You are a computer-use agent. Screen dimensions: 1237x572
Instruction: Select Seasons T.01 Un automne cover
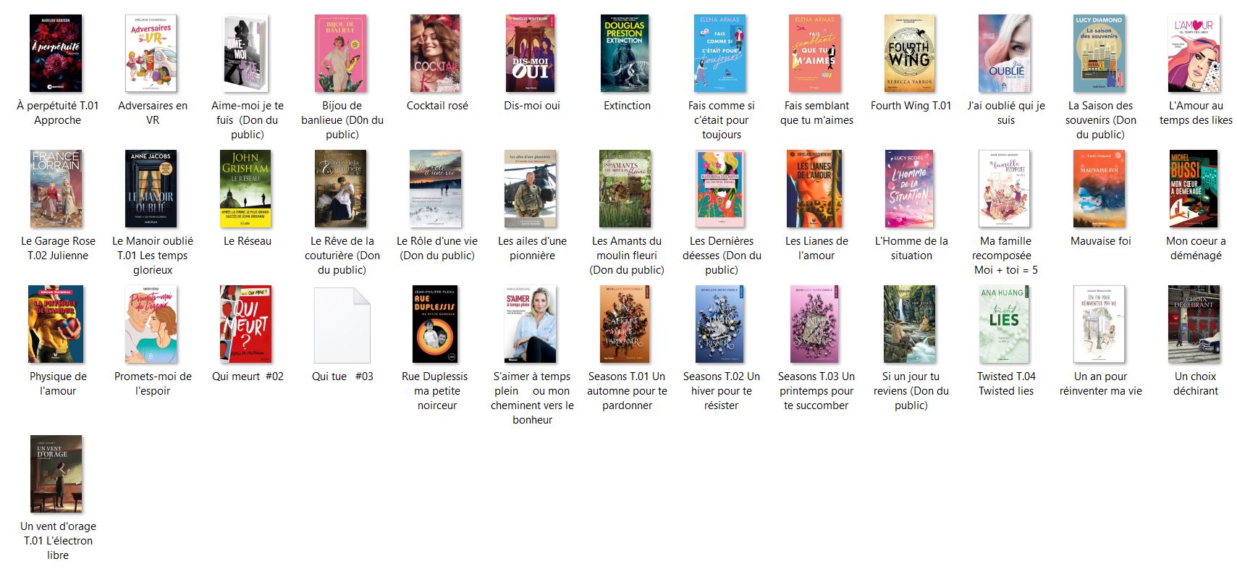pyautogui.click(x=625, y=324)
